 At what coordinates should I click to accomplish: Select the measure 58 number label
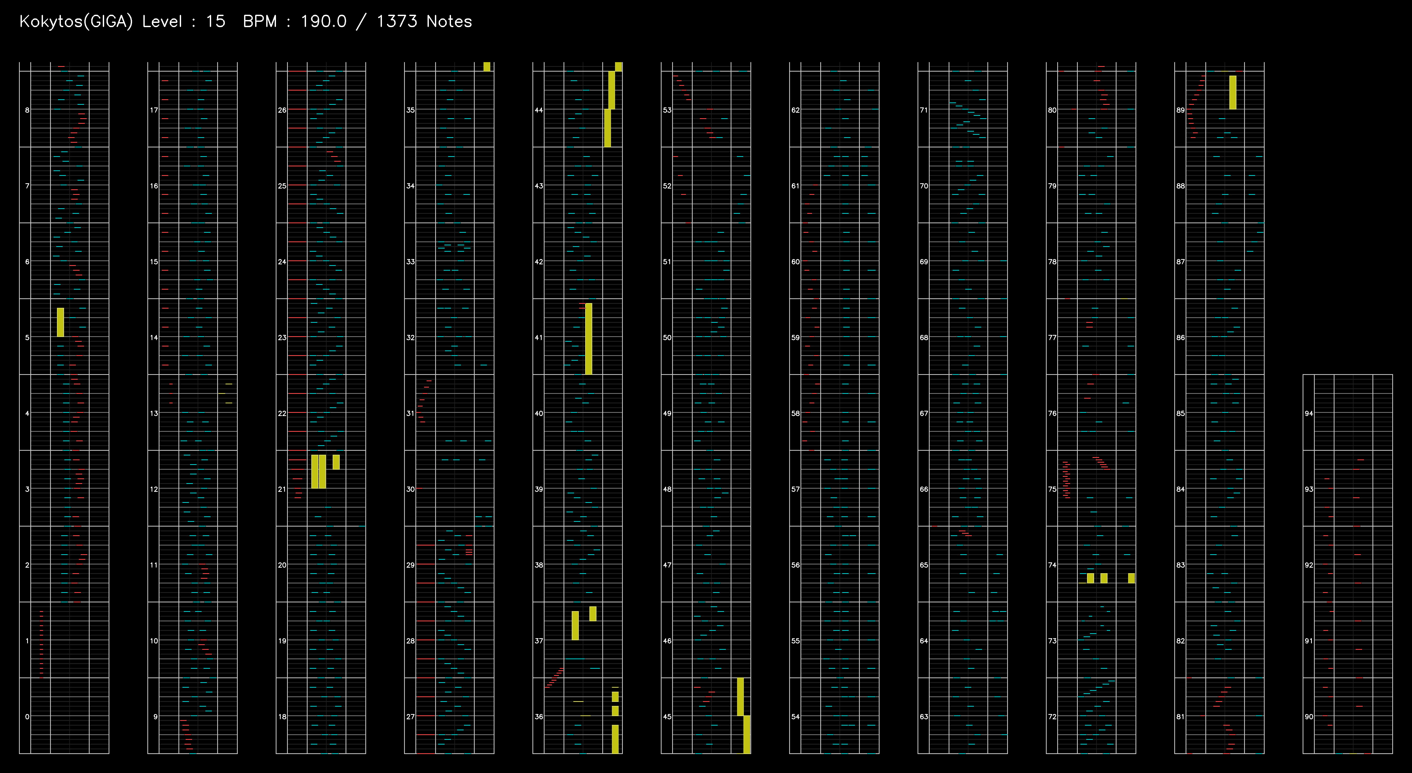(x=795, y=413)
